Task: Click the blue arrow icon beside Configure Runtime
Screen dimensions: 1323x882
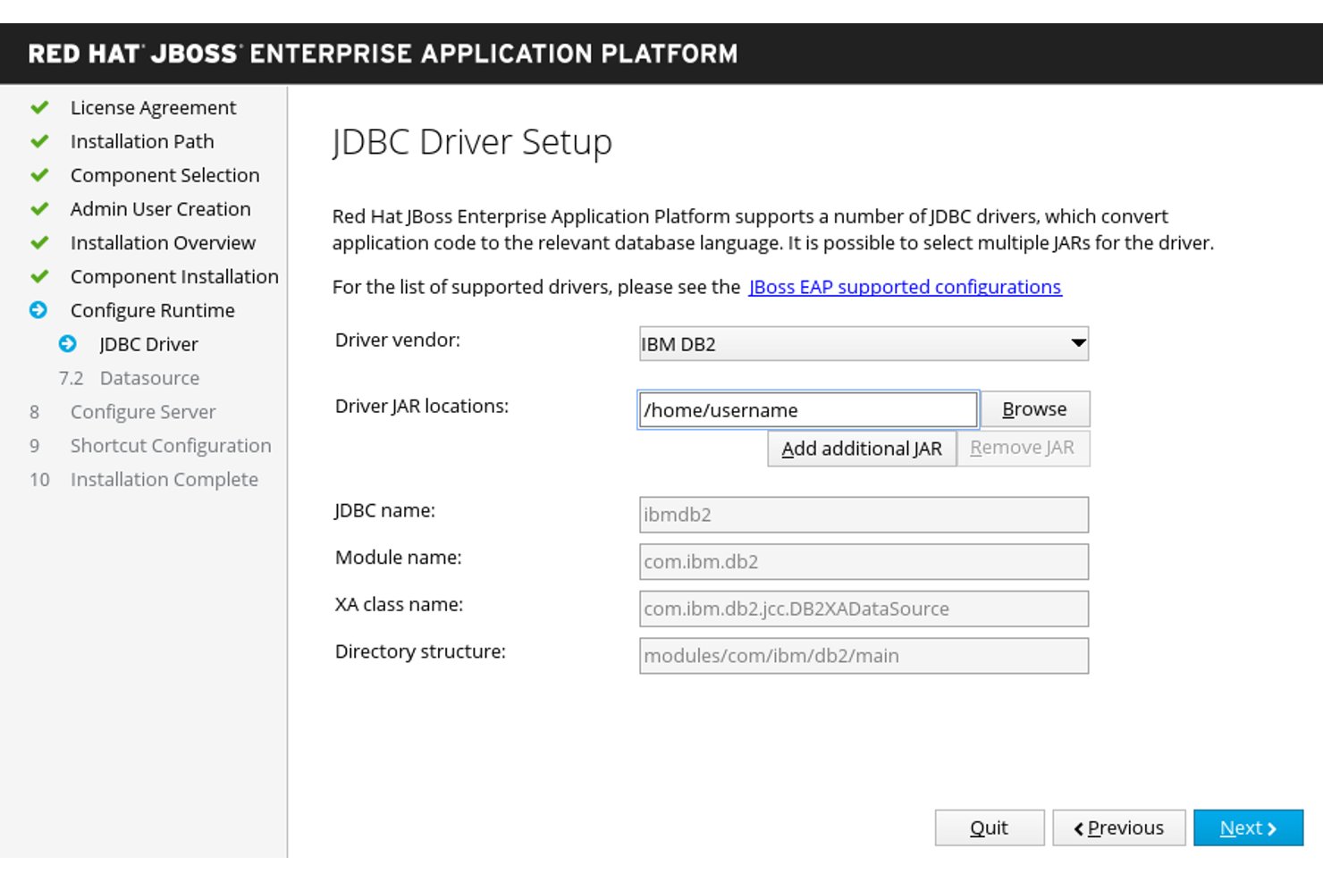Action: click(x=38, y=310)
